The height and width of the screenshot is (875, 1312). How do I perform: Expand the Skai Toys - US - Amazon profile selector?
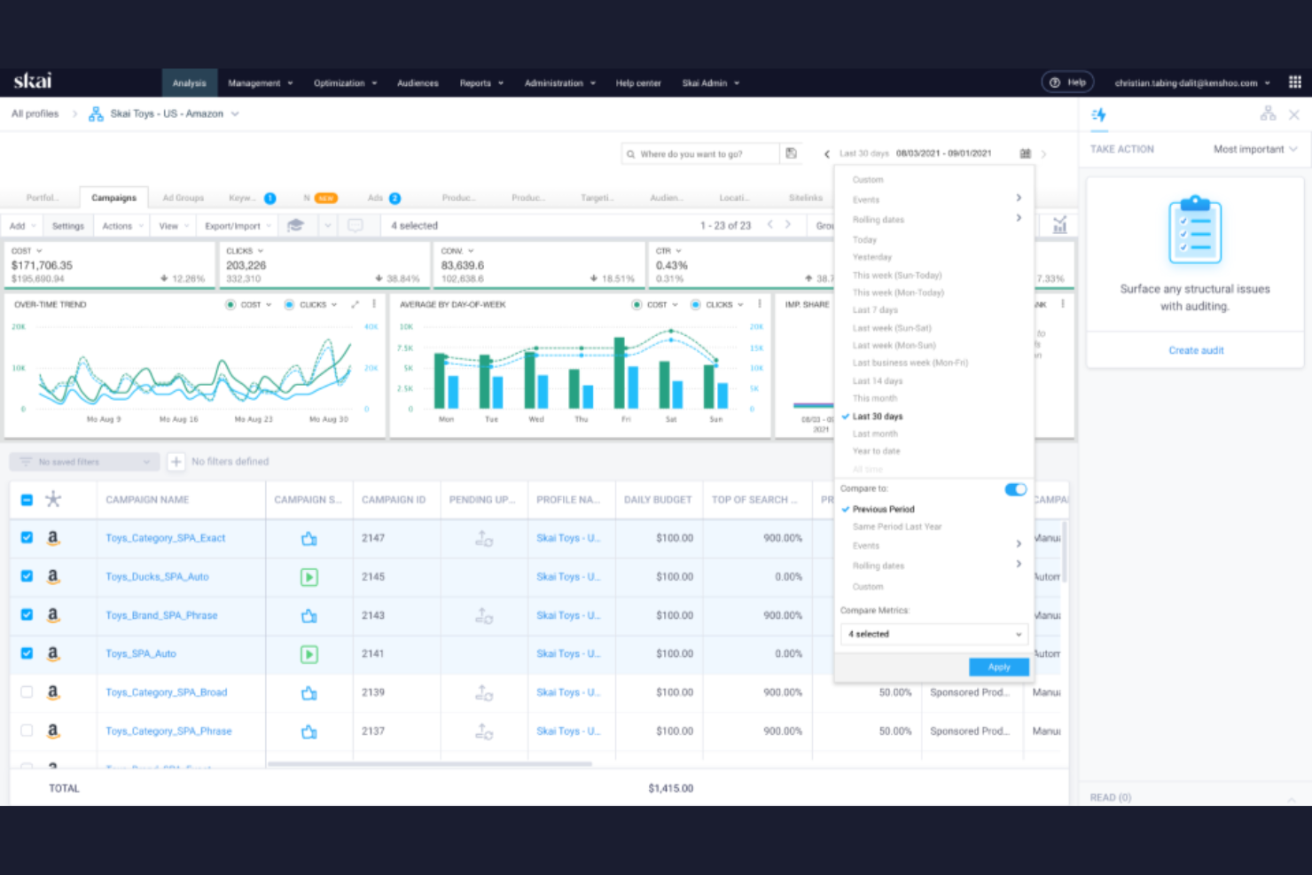(x=235, y=114)
